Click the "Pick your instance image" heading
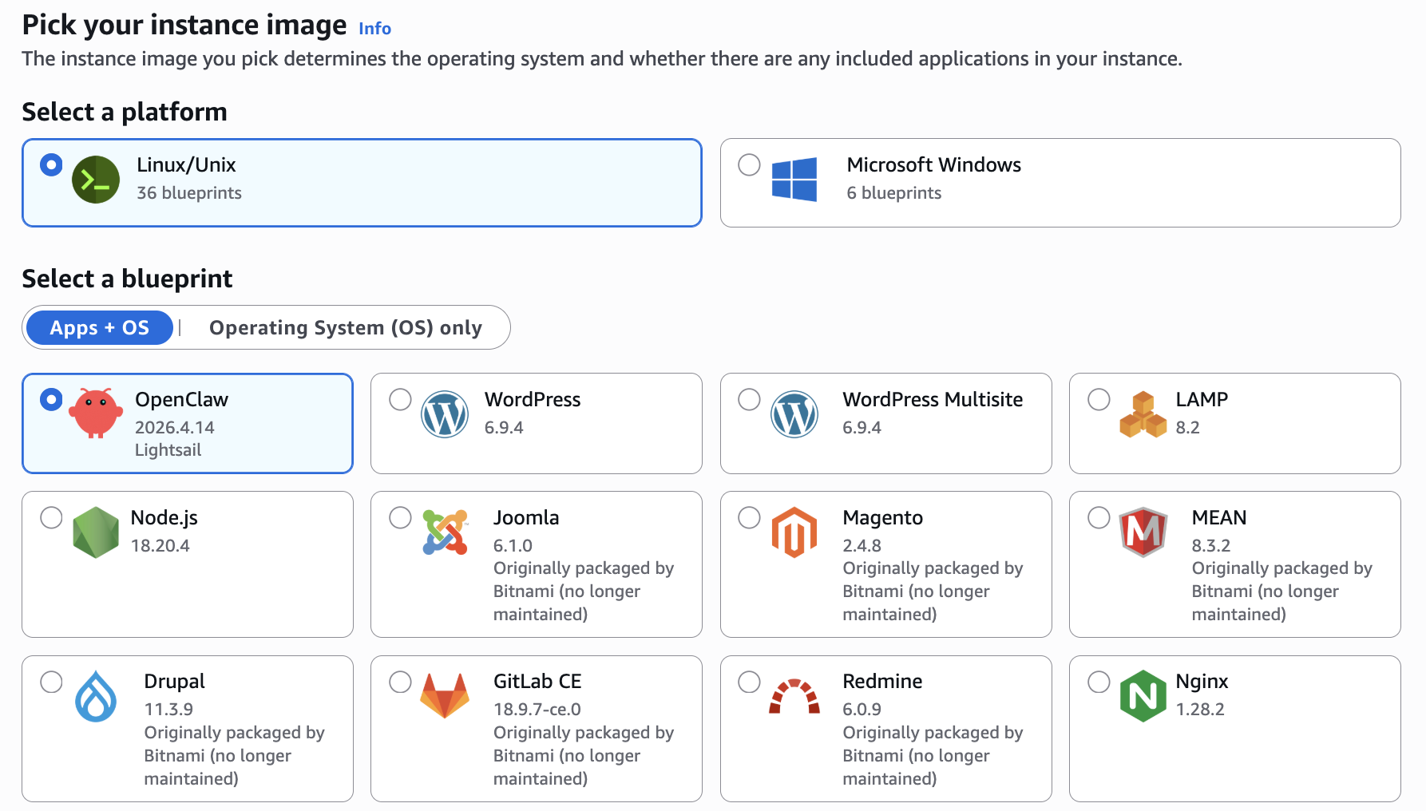The height and width of the screenshot is (811, 1426). point(184,26)
